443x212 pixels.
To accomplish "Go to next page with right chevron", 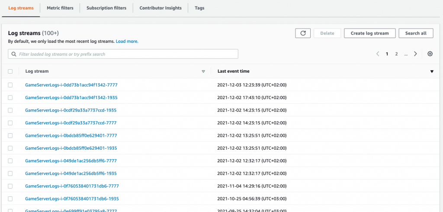I will click(x=415, y=54).
